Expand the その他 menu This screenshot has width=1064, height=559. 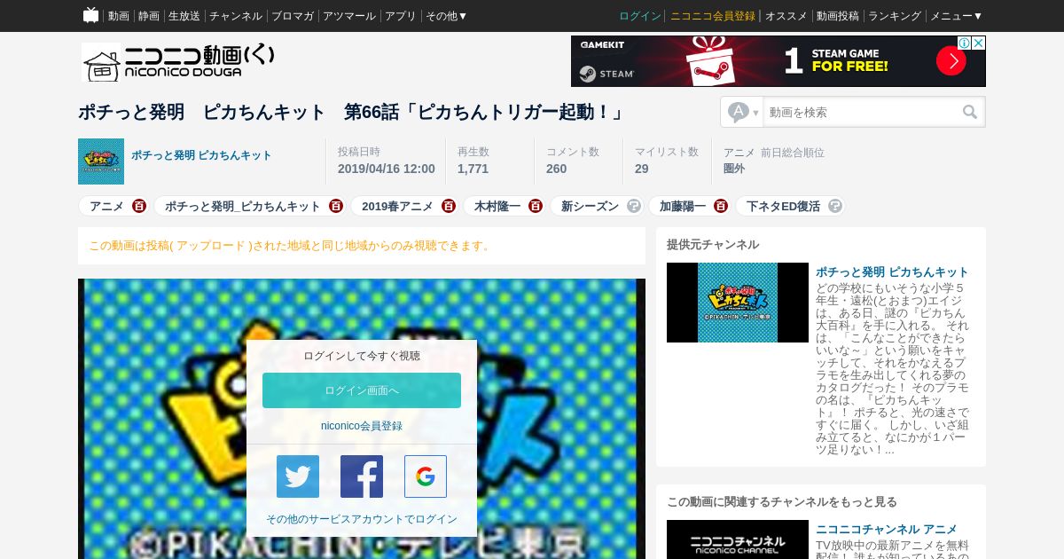click(447, 16)
